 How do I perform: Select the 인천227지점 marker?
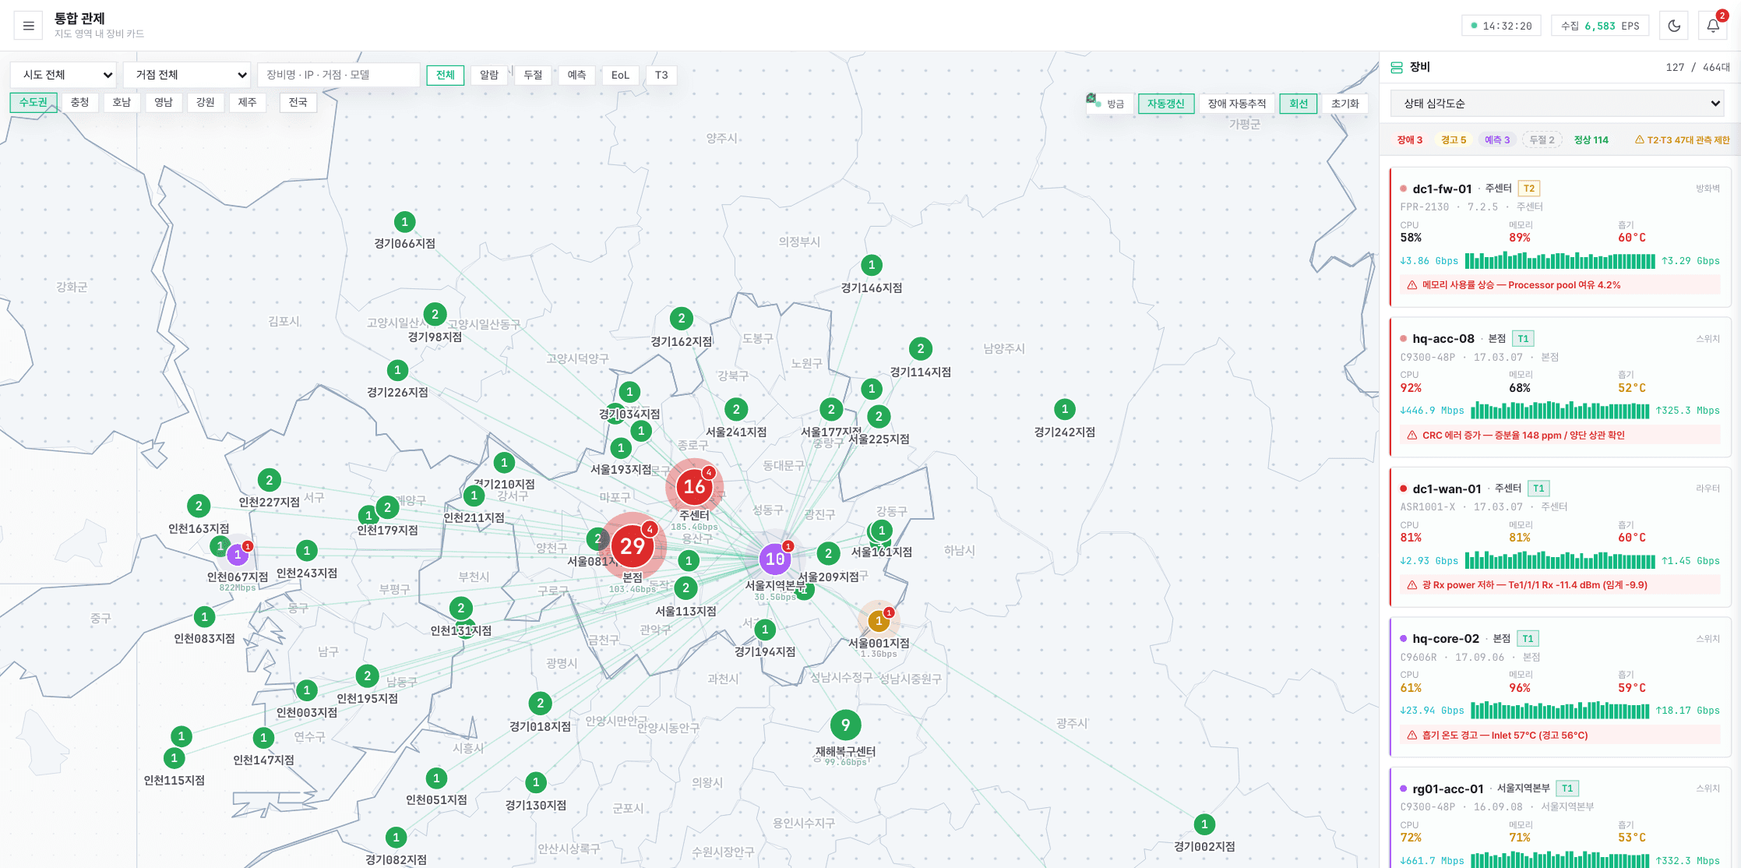269,480
